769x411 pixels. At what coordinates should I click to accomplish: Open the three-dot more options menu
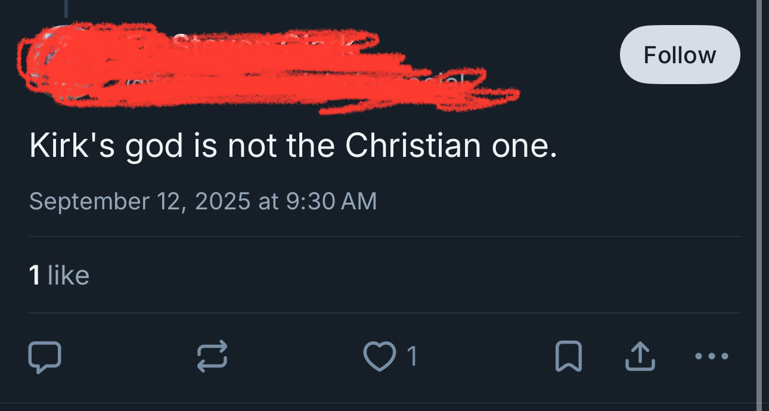(712, 357)
